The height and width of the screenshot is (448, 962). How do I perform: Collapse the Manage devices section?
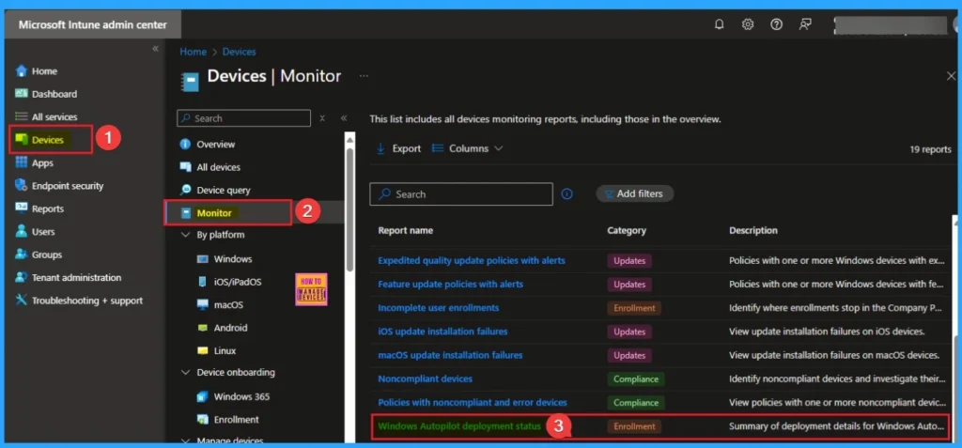tap(186, 440)
